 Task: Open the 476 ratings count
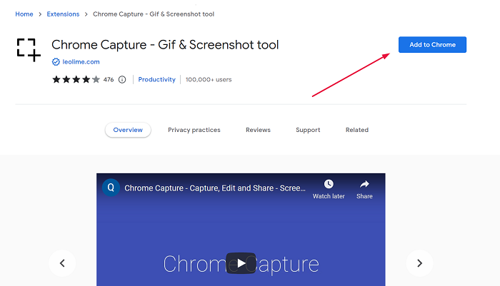pos(109,80)
